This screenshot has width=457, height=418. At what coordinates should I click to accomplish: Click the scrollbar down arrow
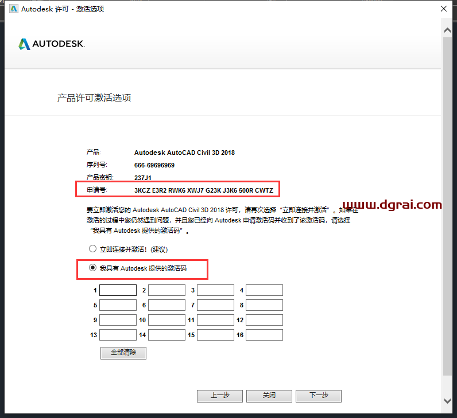447,401
